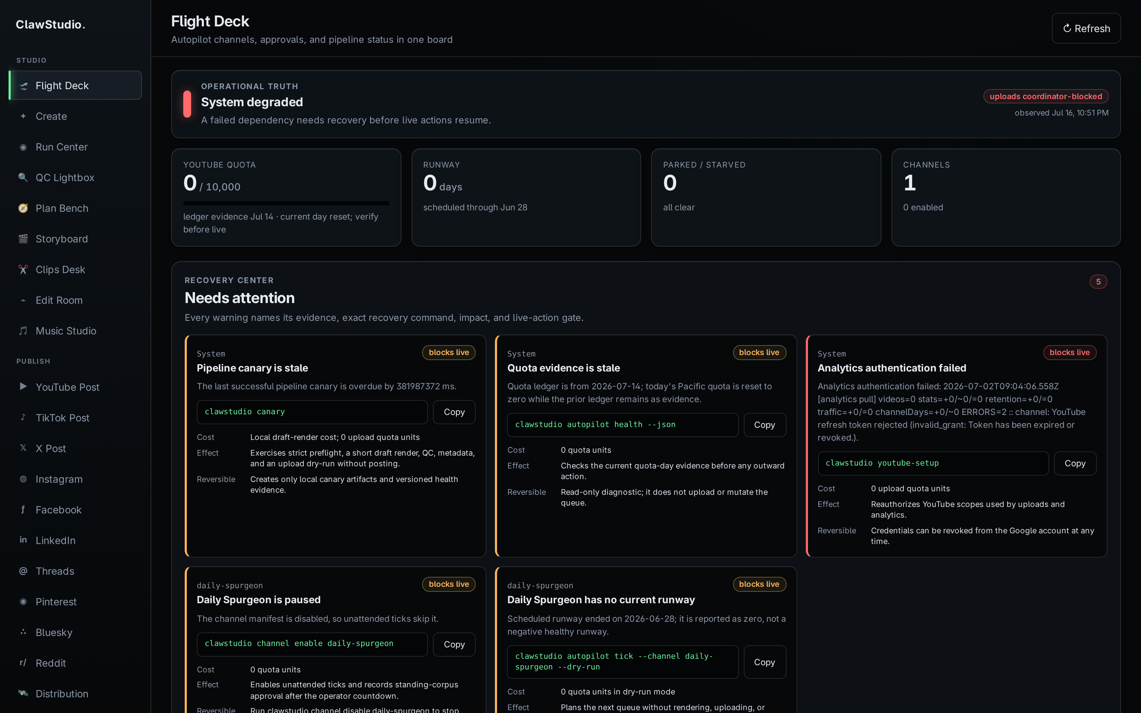The width and height of the screenshot is (1141, 713).
Task: Click 'Daily Spurgeon has no current runway' title
Action: 601,600
